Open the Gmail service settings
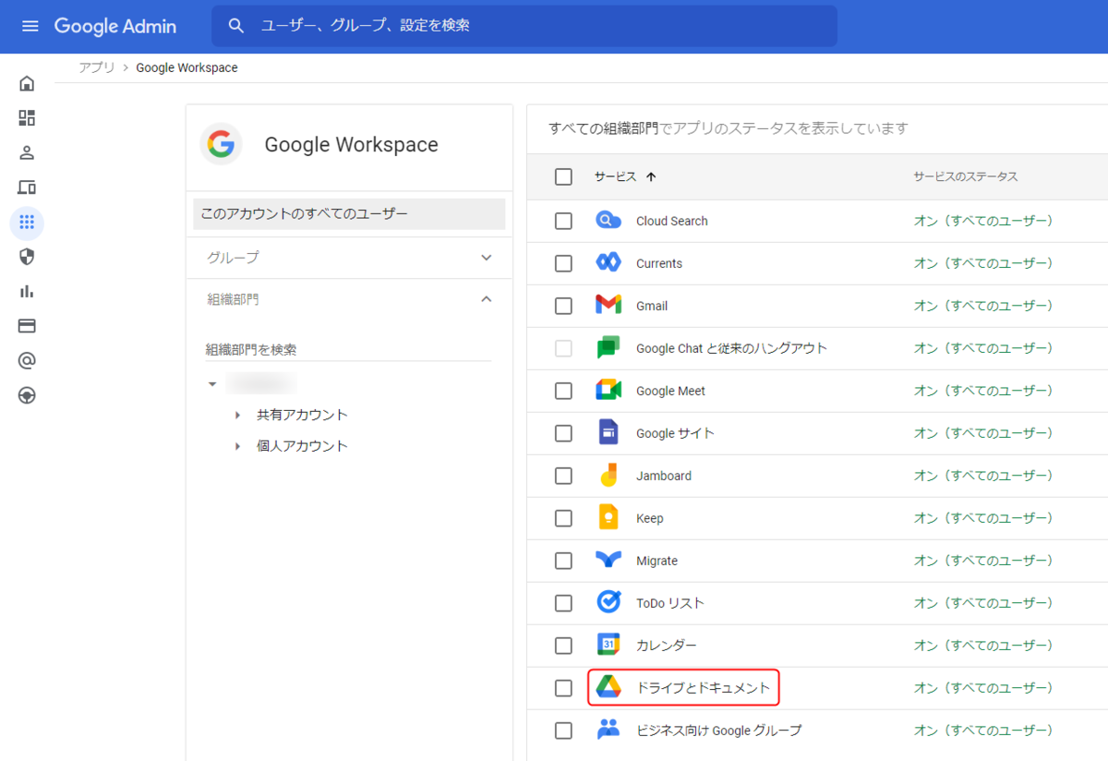Screen dimensions: 1108x761 point(652,306)
